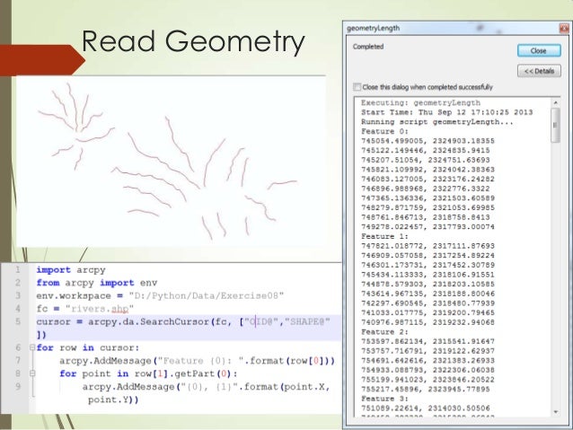This screenshot has height=430, width=573.
Task: Click coordinate line '751089.22614, 2314030.50506'
Action: (x=426, y=408)
